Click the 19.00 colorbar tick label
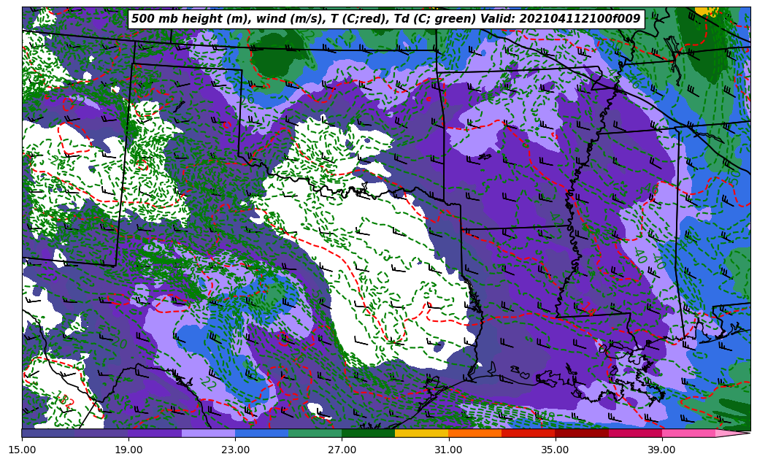This screenshot has height=462, width=757. point(128,450)
